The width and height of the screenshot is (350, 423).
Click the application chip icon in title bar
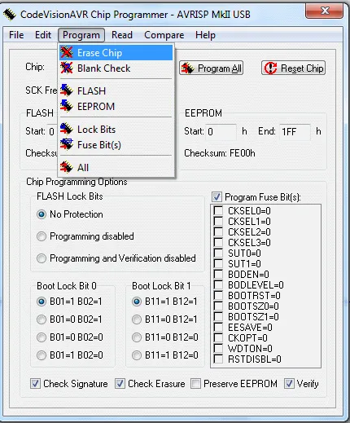click(x=10, y=15)
